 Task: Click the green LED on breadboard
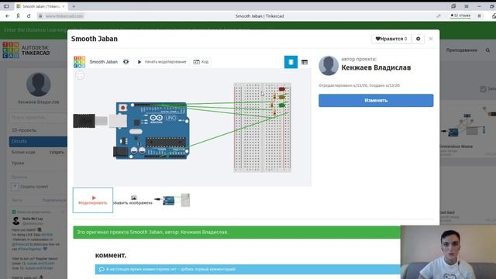pos(281,105)
